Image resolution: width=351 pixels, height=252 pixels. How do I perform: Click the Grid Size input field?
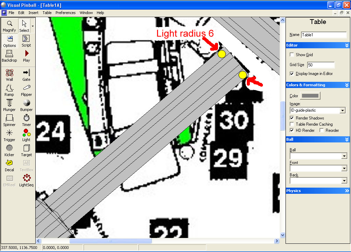click(x=320, y=65)
